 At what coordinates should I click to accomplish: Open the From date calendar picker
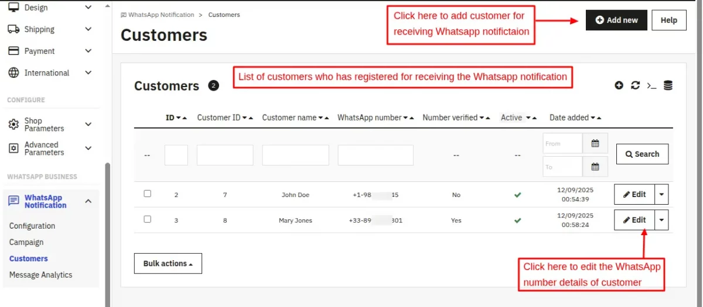[595, 143]
